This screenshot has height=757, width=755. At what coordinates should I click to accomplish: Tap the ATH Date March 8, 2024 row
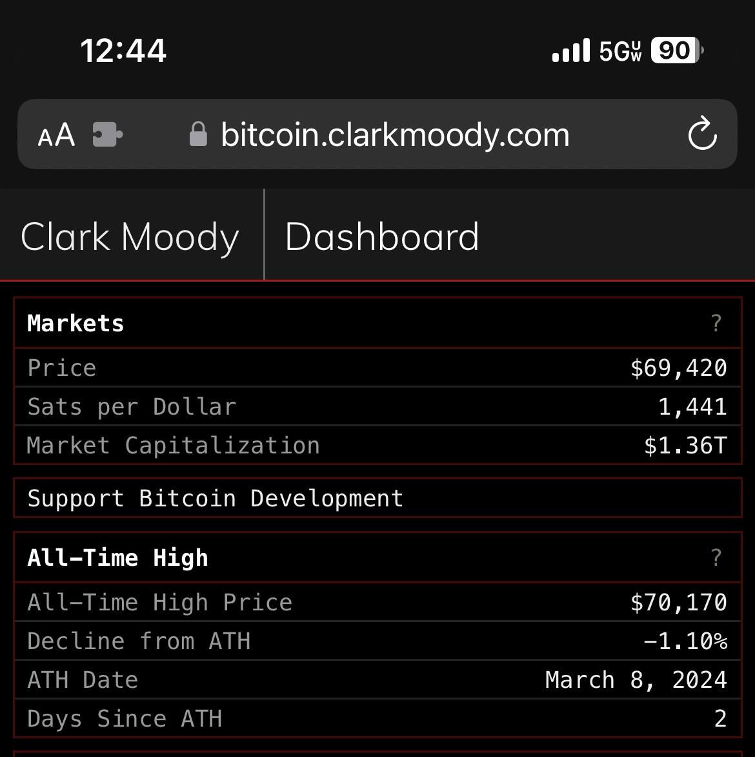point(377,679)
